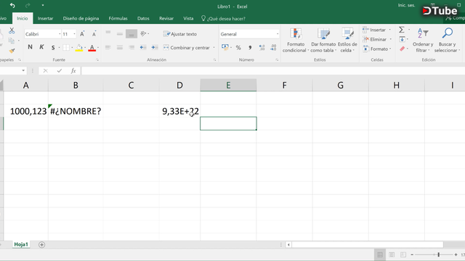
Task: Click the percent style icon
Action: [x=238, y=48]
